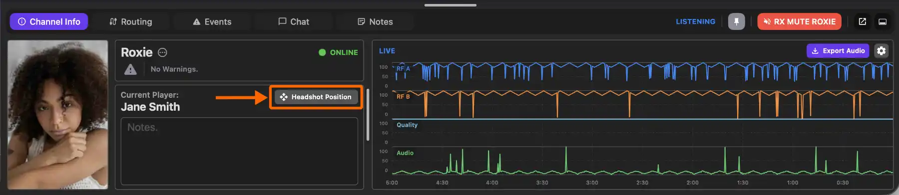Open live chart settings gear
899x195 pixels.
click(x=882, y=51)
